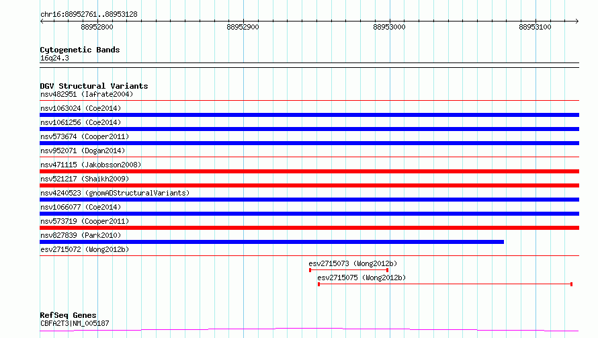Click the shorter blue bar of nsv827839
The width and height of the screenshot is (598, 338).
[271, 242]
